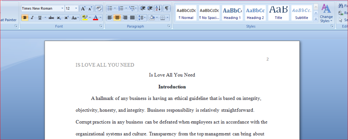
Task: Click the Find binoculars icon
Action: tap(341, 6)
